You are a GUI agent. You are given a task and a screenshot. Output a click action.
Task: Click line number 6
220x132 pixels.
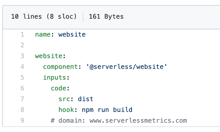pos(22,88)
